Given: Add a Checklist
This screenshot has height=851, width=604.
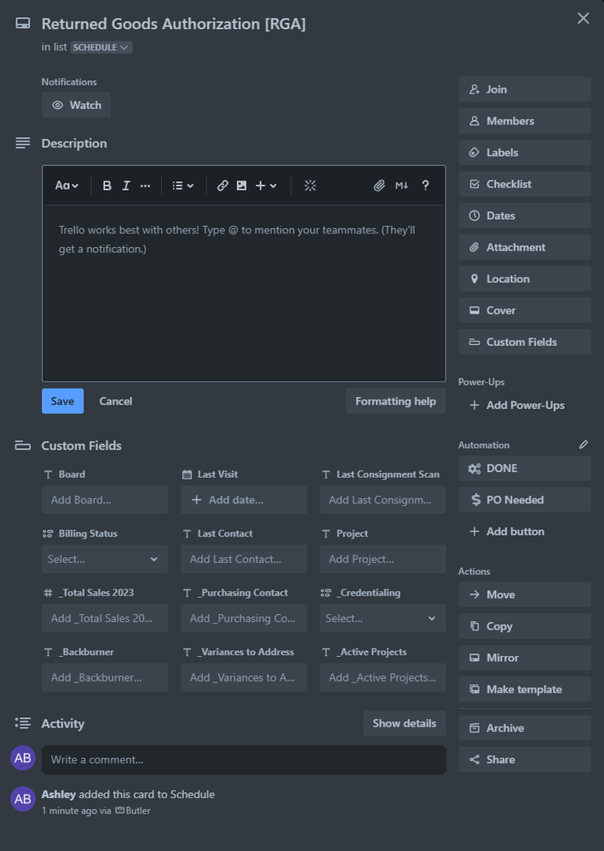Looking at the screenshot, I should pos(525,184).
